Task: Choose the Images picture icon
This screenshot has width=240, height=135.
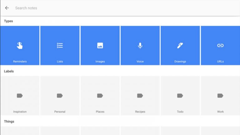Action: pyautogui.click(x=100, y=45)
